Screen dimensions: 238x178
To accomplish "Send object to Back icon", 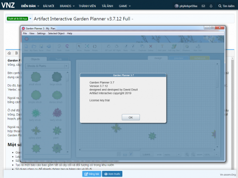I will tap(126, 46).
